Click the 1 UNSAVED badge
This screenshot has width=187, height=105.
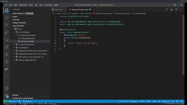[29, 13]
